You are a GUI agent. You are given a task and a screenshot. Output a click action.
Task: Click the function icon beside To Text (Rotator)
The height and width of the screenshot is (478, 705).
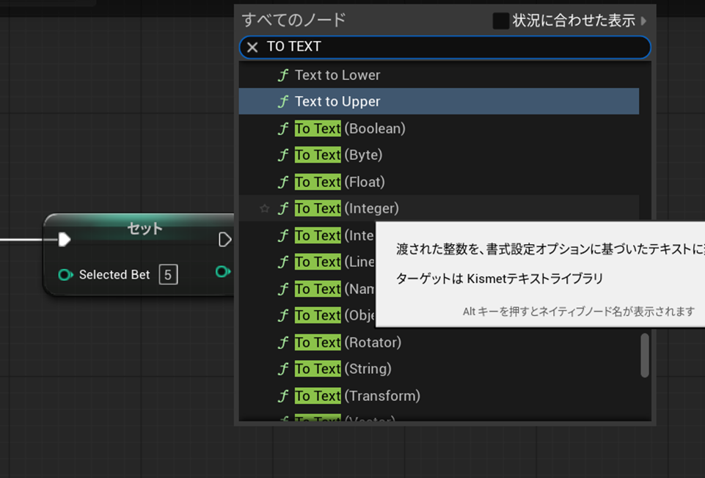283,343
